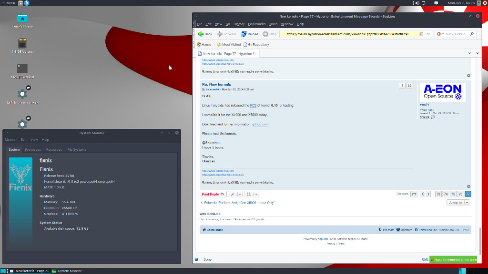This screenshot has height=274, width=488.
Task: Switch to Processes tab in System Monitor
Action: click(33, 150)
